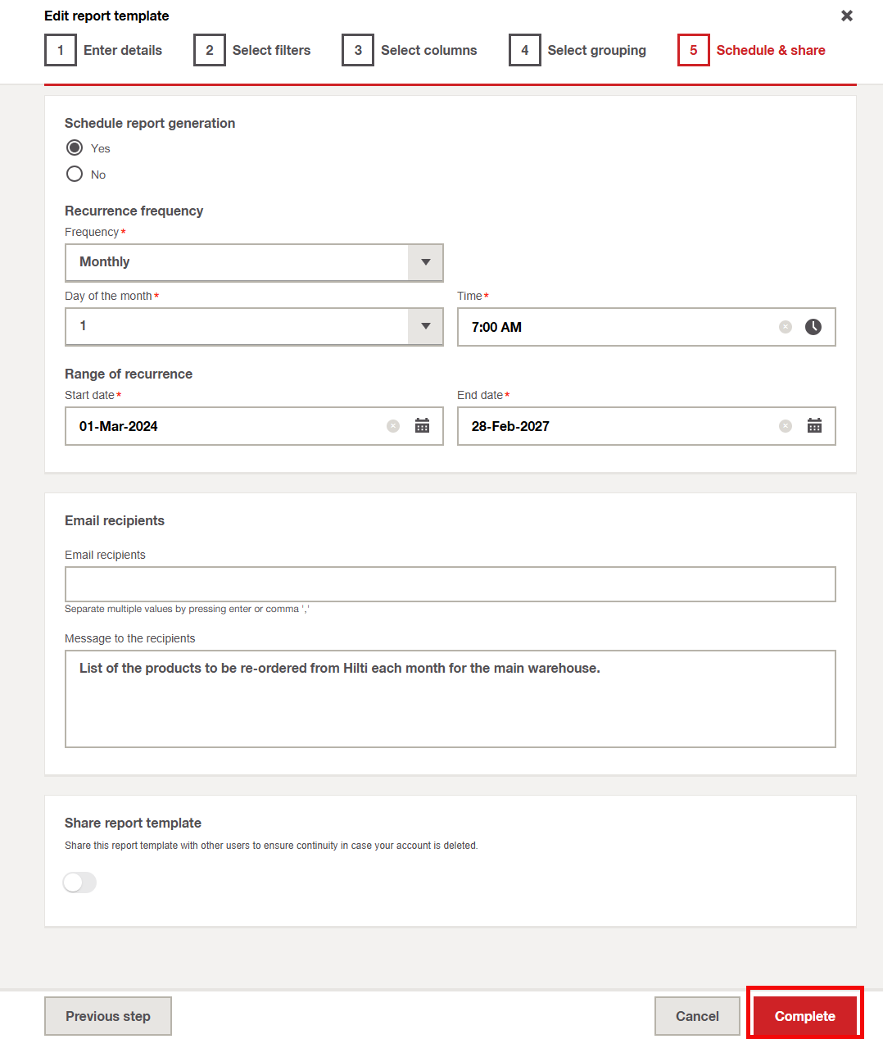Open the End date calendar picker
The image size is (883, 1039).
(814, 426)
